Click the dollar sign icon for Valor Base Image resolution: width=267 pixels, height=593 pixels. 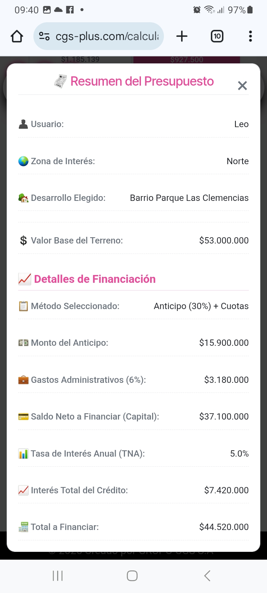point(23,241)
